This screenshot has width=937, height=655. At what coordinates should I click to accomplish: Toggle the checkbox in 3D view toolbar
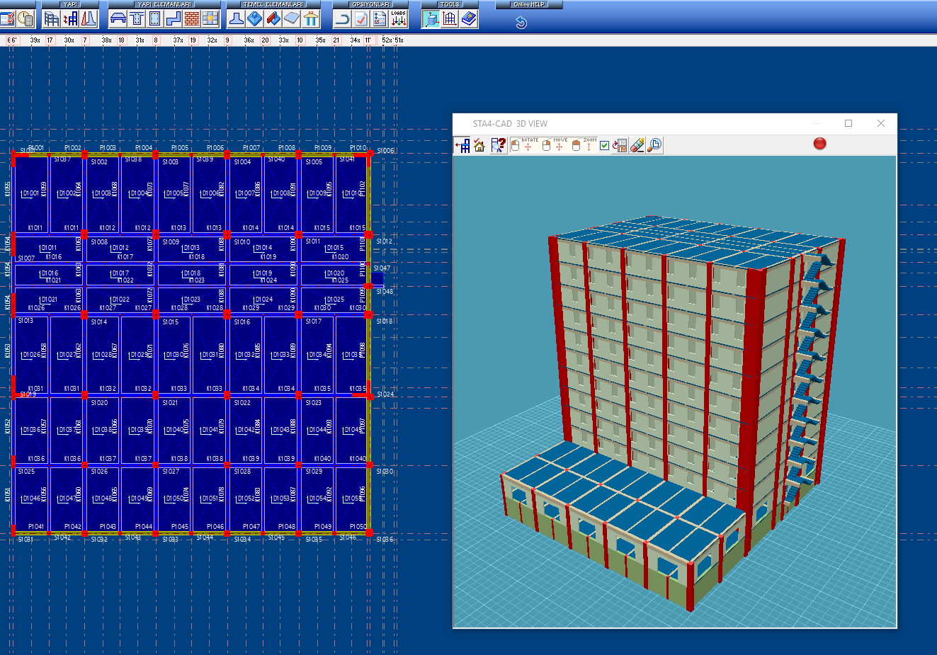[x=604, y=146]
